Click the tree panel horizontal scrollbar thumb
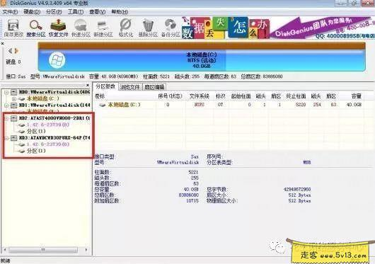This screenshot has height=264, width=375. click(x=43, y=250)
